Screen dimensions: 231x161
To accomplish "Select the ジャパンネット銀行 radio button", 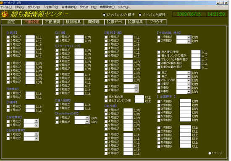I will [x=104, y=15].
